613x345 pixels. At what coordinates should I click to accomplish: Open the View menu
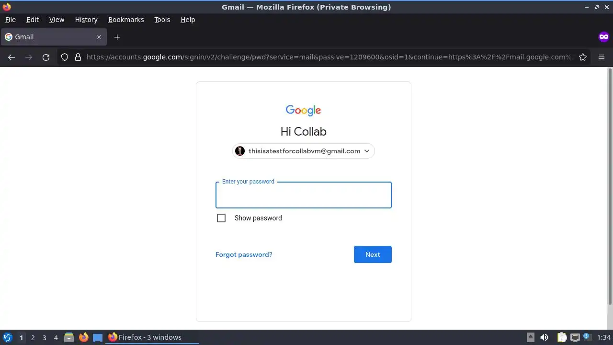click(57, 20)
